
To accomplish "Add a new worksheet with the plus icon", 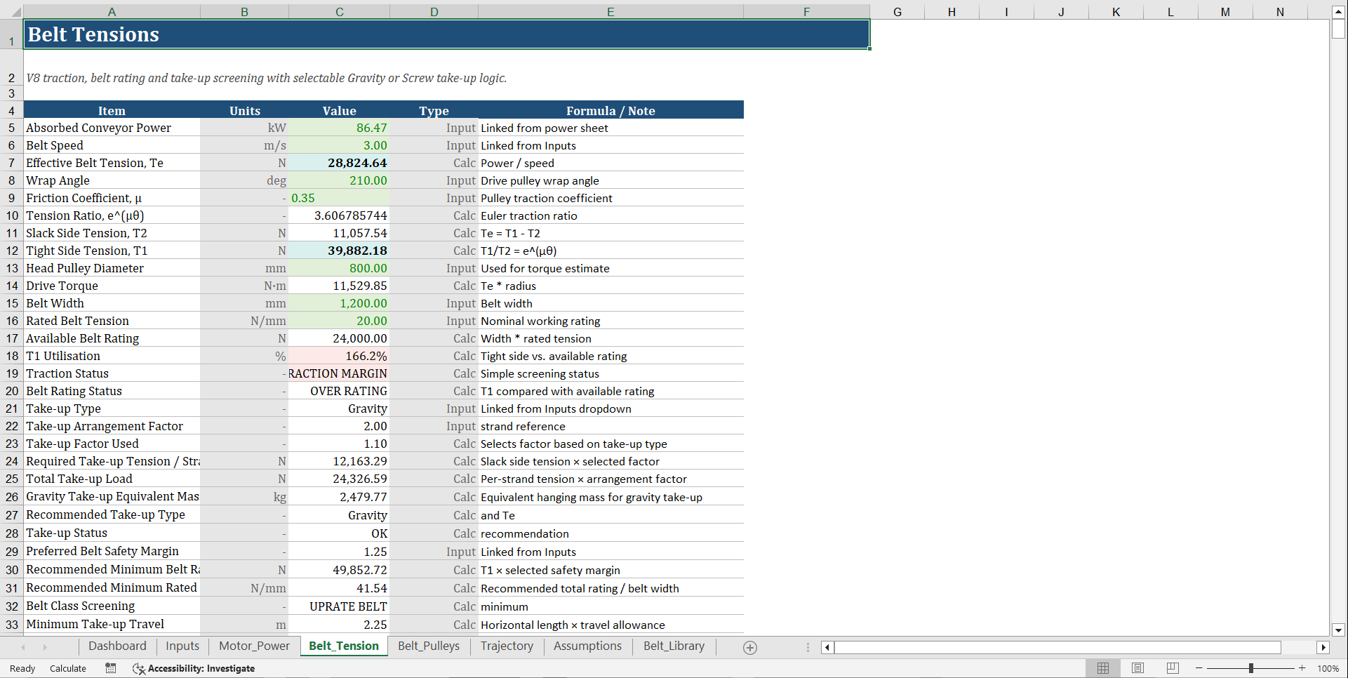I will (750, 647).
